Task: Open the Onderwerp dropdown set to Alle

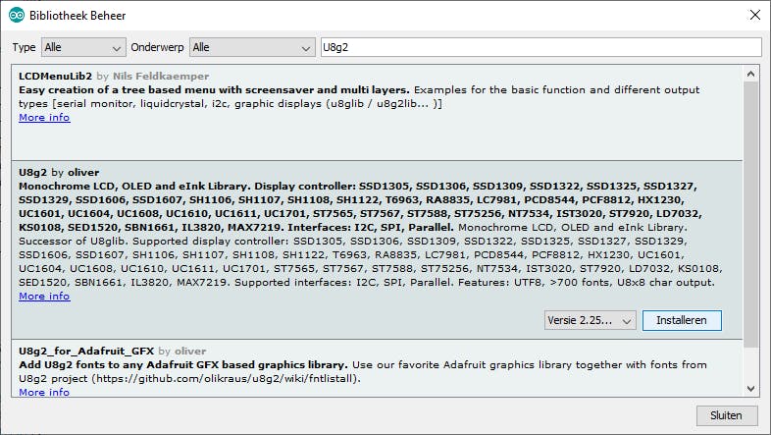Action: [x=252, y=47]
